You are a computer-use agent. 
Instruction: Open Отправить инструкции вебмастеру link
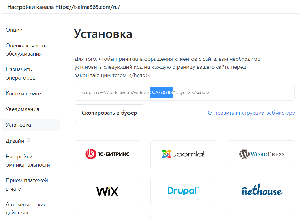click(x=251, y=113)
